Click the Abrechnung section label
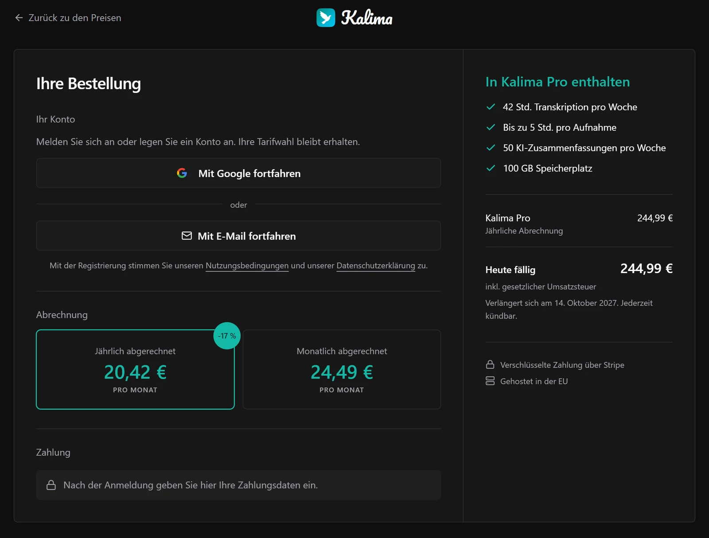Image resolution: width=709 pixels, height=538 pixels. pyautogui.click(x=62, y=315)
